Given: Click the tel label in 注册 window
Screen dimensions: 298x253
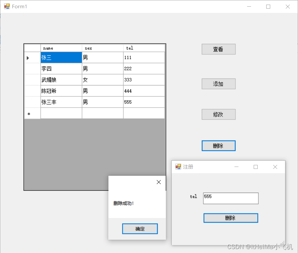Looking at the screenshot, I should (193, 197).
